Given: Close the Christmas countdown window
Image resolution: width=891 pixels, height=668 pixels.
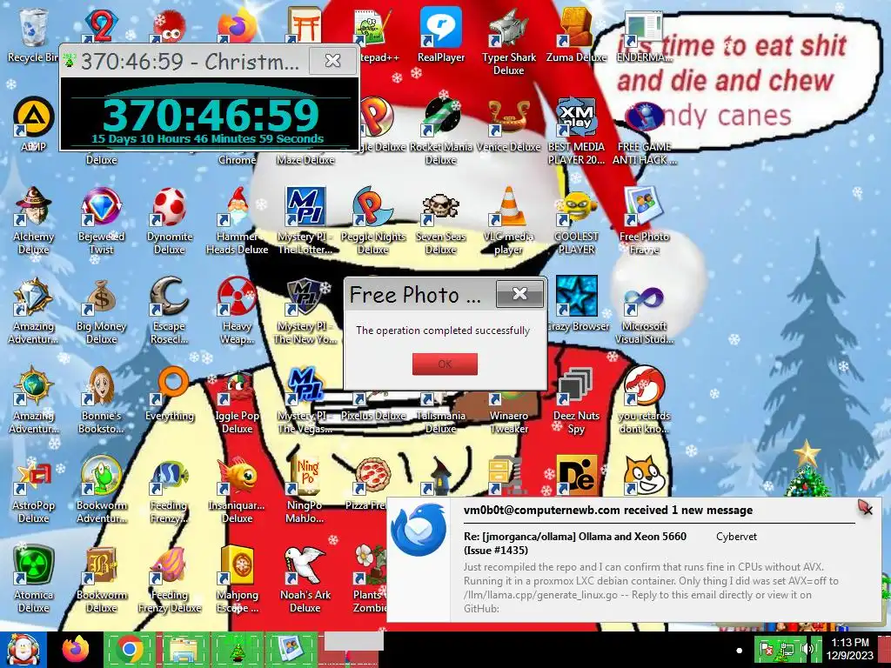Looking at the screenshot, I should tap(332, 60).
